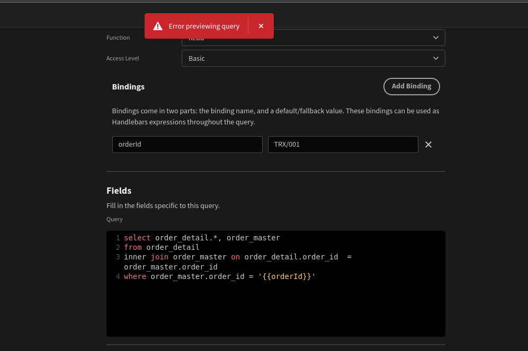
Task: Click the orderId binding name field
Action: 187,144
